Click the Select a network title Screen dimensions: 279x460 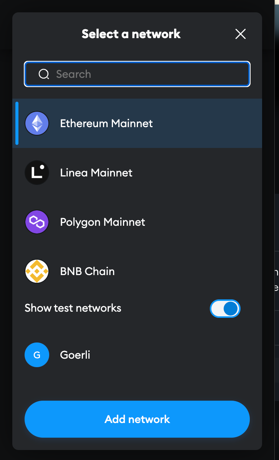tap(131, 34)
